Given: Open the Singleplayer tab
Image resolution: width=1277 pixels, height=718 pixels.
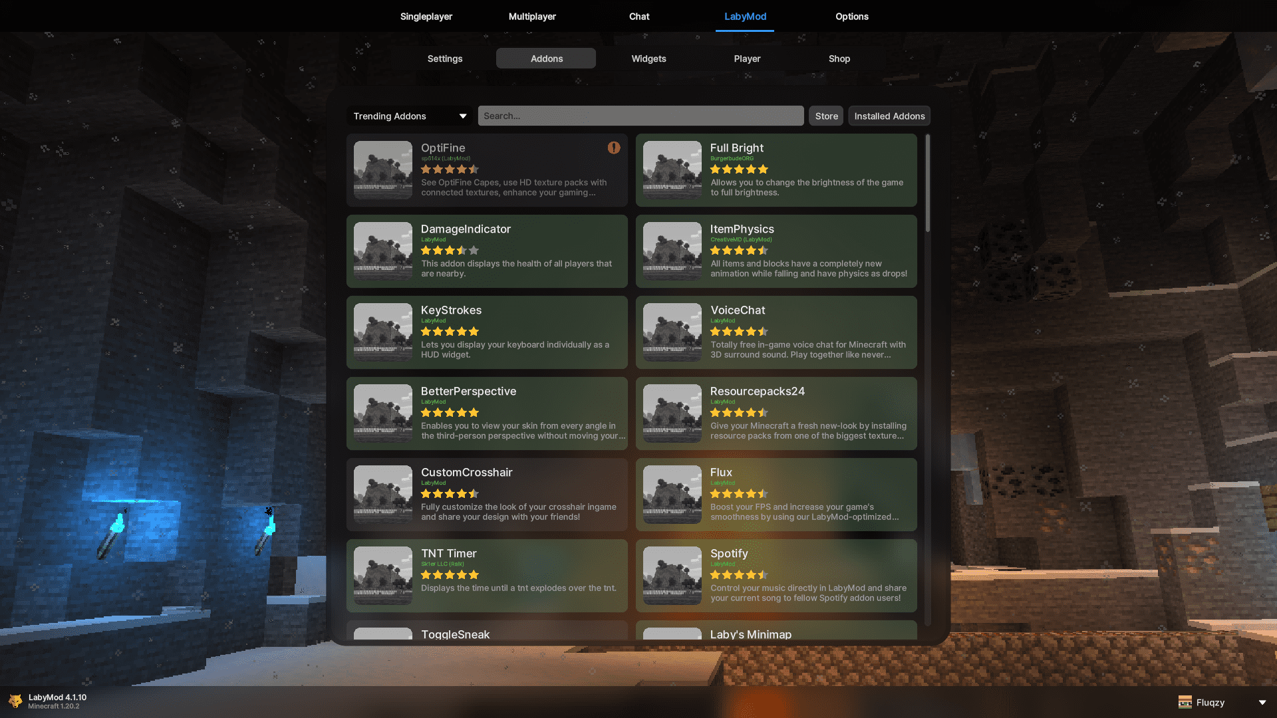Looking at the screenshot, I should (426, 16).
